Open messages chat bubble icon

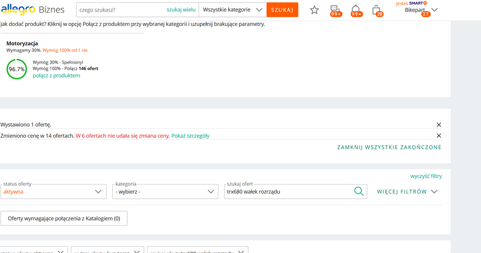pyautogui.click(x=335, y=9)
